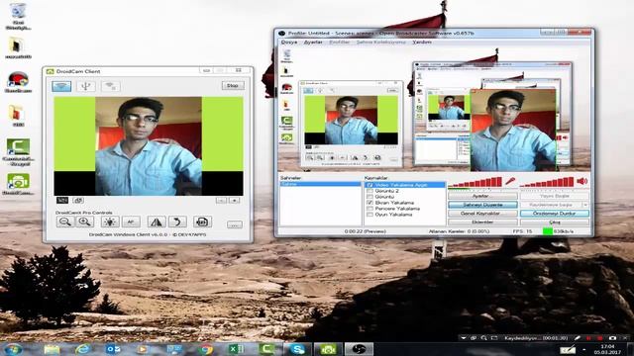The width and height of the screenshot is (634, 356).
Task: Click the mirror flip video icon
Action: tap(157, 222)
